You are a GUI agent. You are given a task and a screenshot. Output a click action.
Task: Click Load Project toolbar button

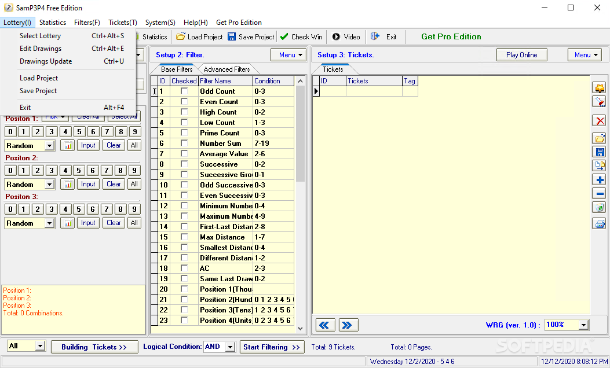click(x=200, y=37)
